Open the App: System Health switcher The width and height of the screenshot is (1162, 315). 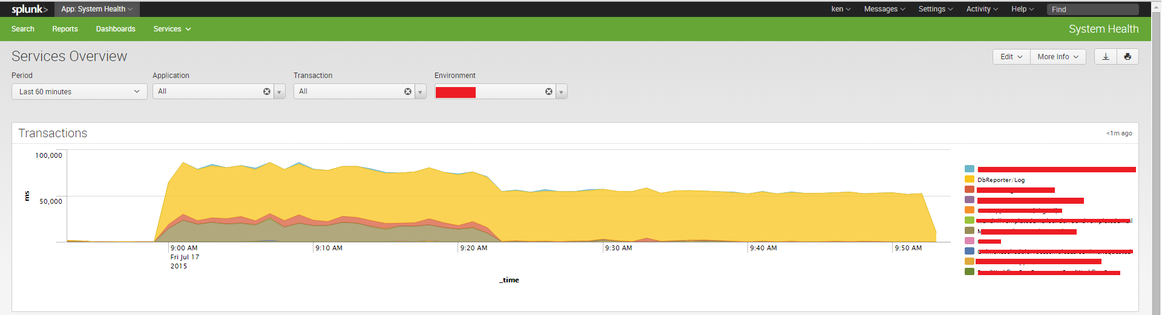tap(97, 9)
